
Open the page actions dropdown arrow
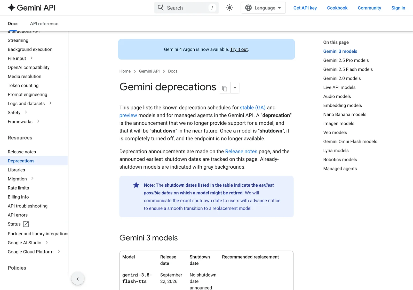pos(235,88)
